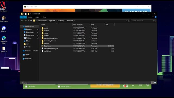The height and width of the screenshot is (98, 174).
Task: Select the runtime folder row
Action: coord(77,36)
